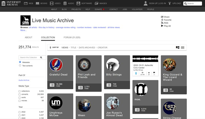Expand the More... browse options
Viewport: 205px width, 119px height.
click(24, 30)
